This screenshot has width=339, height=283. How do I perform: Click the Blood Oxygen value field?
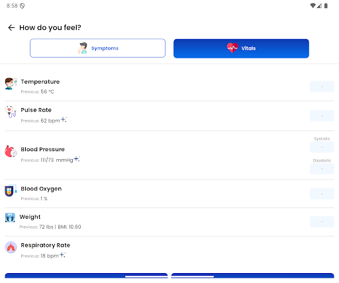click(x=322, y=194)
